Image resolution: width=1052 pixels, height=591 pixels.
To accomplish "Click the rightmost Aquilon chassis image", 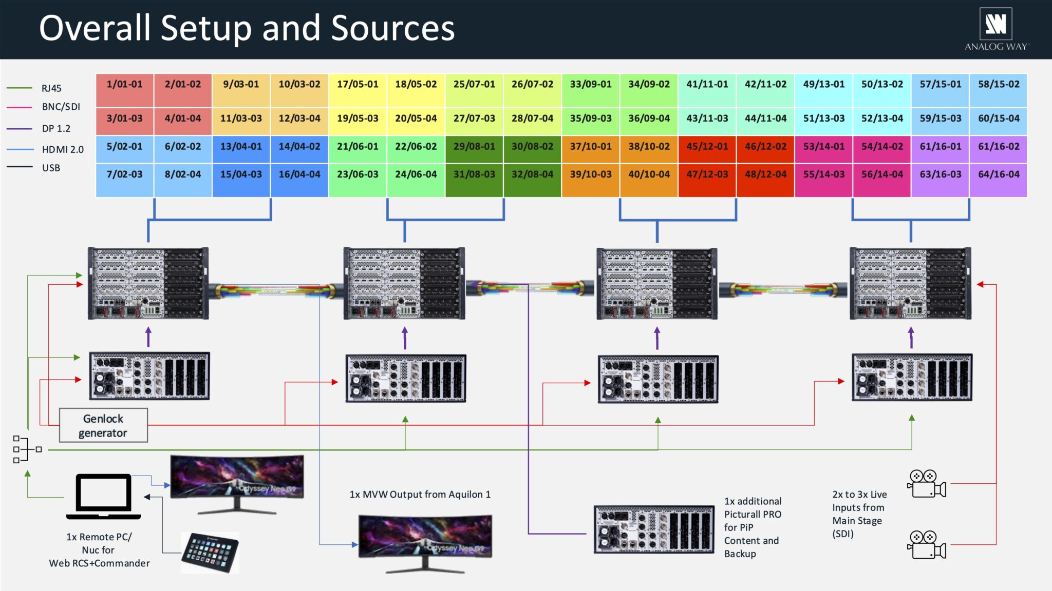I will tap(911, 284).
